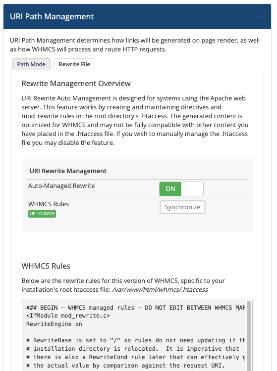Click the '# installation directory is relocated' line
277x371 pixels.
coord(132,349)
